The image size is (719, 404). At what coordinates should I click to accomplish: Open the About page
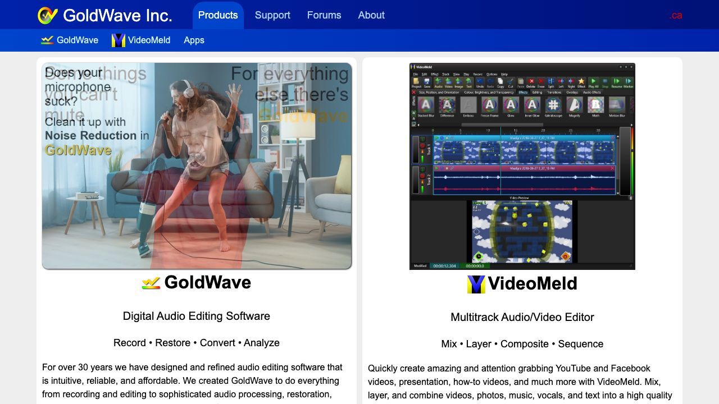pos(371,15)
